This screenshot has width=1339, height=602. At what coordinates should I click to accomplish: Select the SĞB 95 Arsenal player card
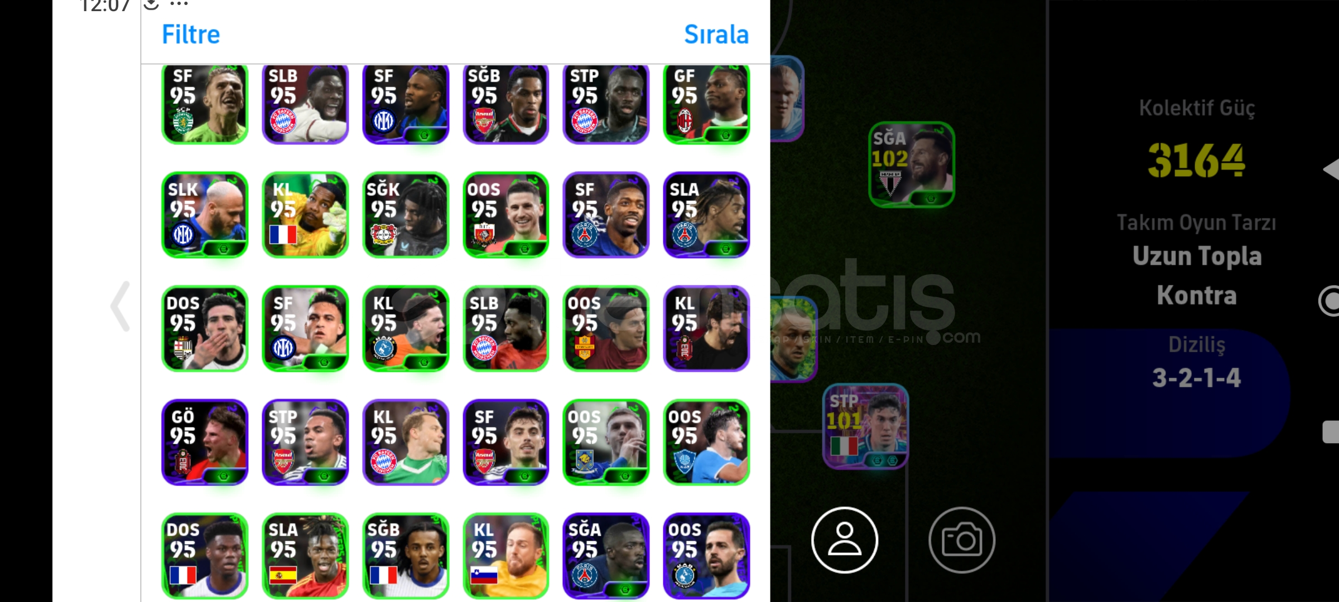pos(506,103)
